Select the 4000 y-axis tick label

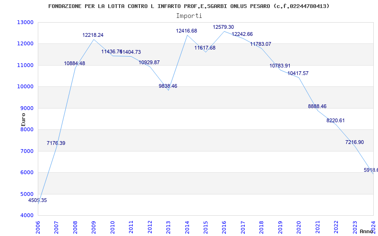[26, 216]
